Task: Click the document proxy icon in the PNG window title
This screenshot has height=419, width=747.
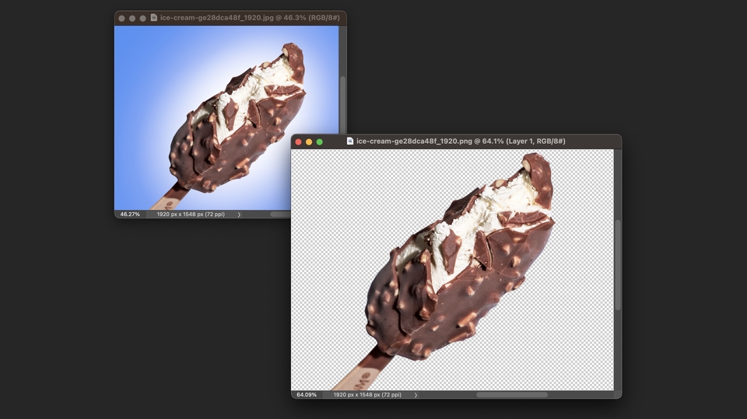Action: click(349, 141)
